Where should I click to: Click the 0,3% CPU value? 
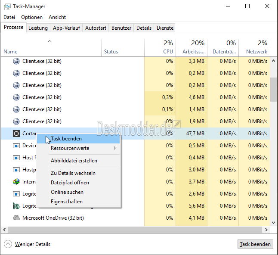167,97
